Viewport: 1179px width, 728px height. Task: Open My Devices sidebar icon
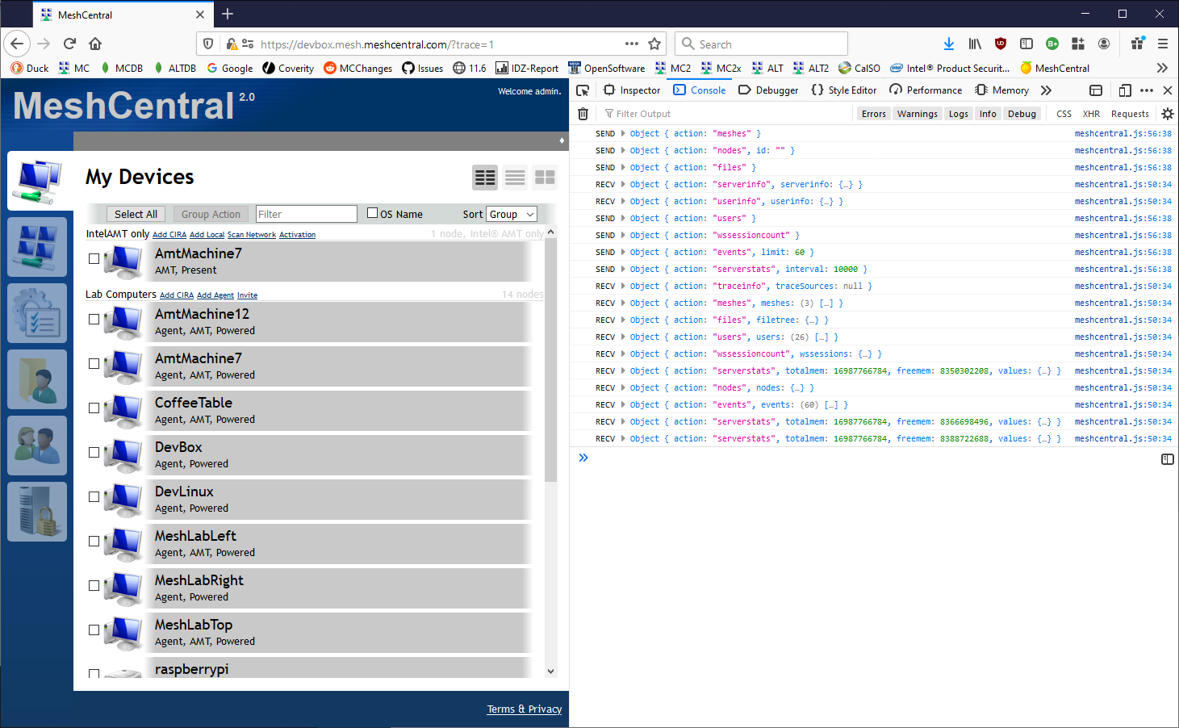point(37,180)
